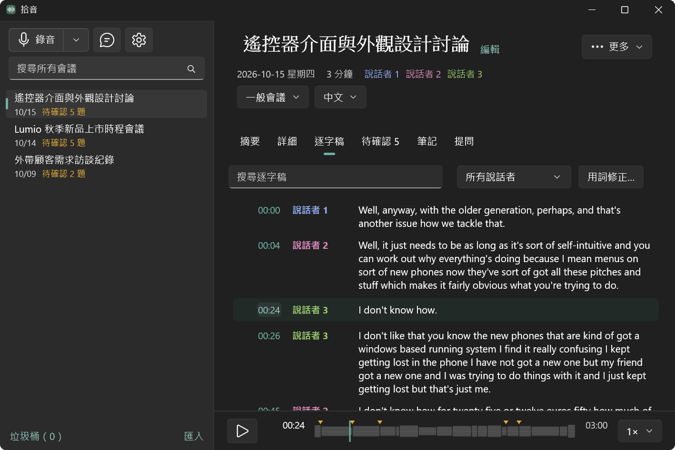Click 說話者 3 label at 00:24
Viewport: 675px width, 450px height.
[310, 310]
